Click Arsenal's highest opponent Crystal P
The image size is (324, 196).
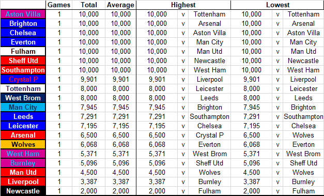pos(209,135)
